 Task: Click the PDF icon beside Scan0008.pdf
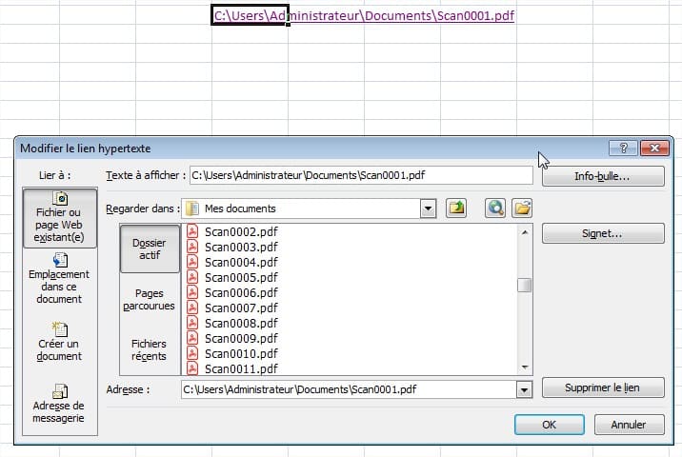coord(192,323)
